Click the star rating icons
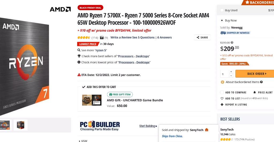The height and width of the screenshot is (142, 274). coord(84,38)
